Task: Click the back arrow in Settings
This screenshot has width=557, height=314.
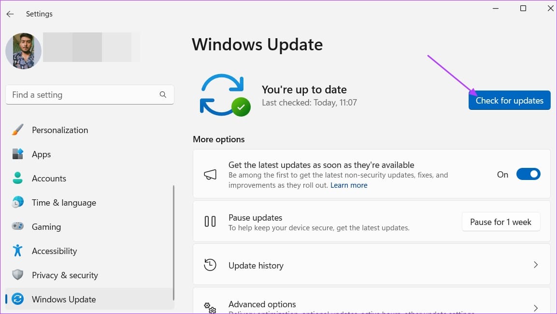Action: pyautogui.click(x=10, y=14)
